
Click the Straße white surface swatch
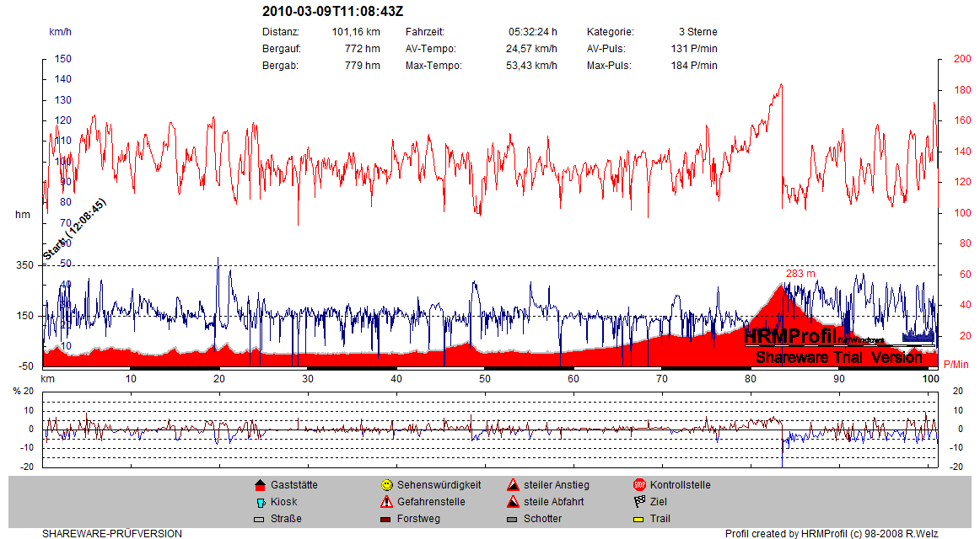(x=260, y=519)
